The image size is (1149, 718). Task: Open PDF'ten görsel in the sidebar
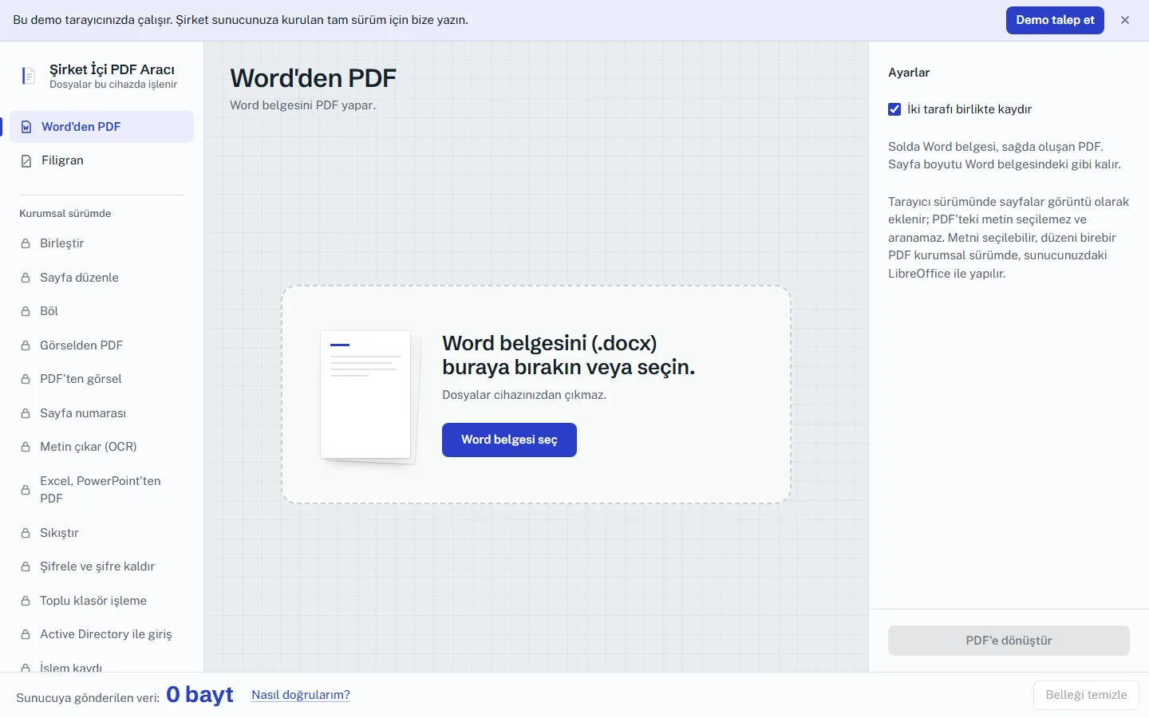tap(101, 379)
